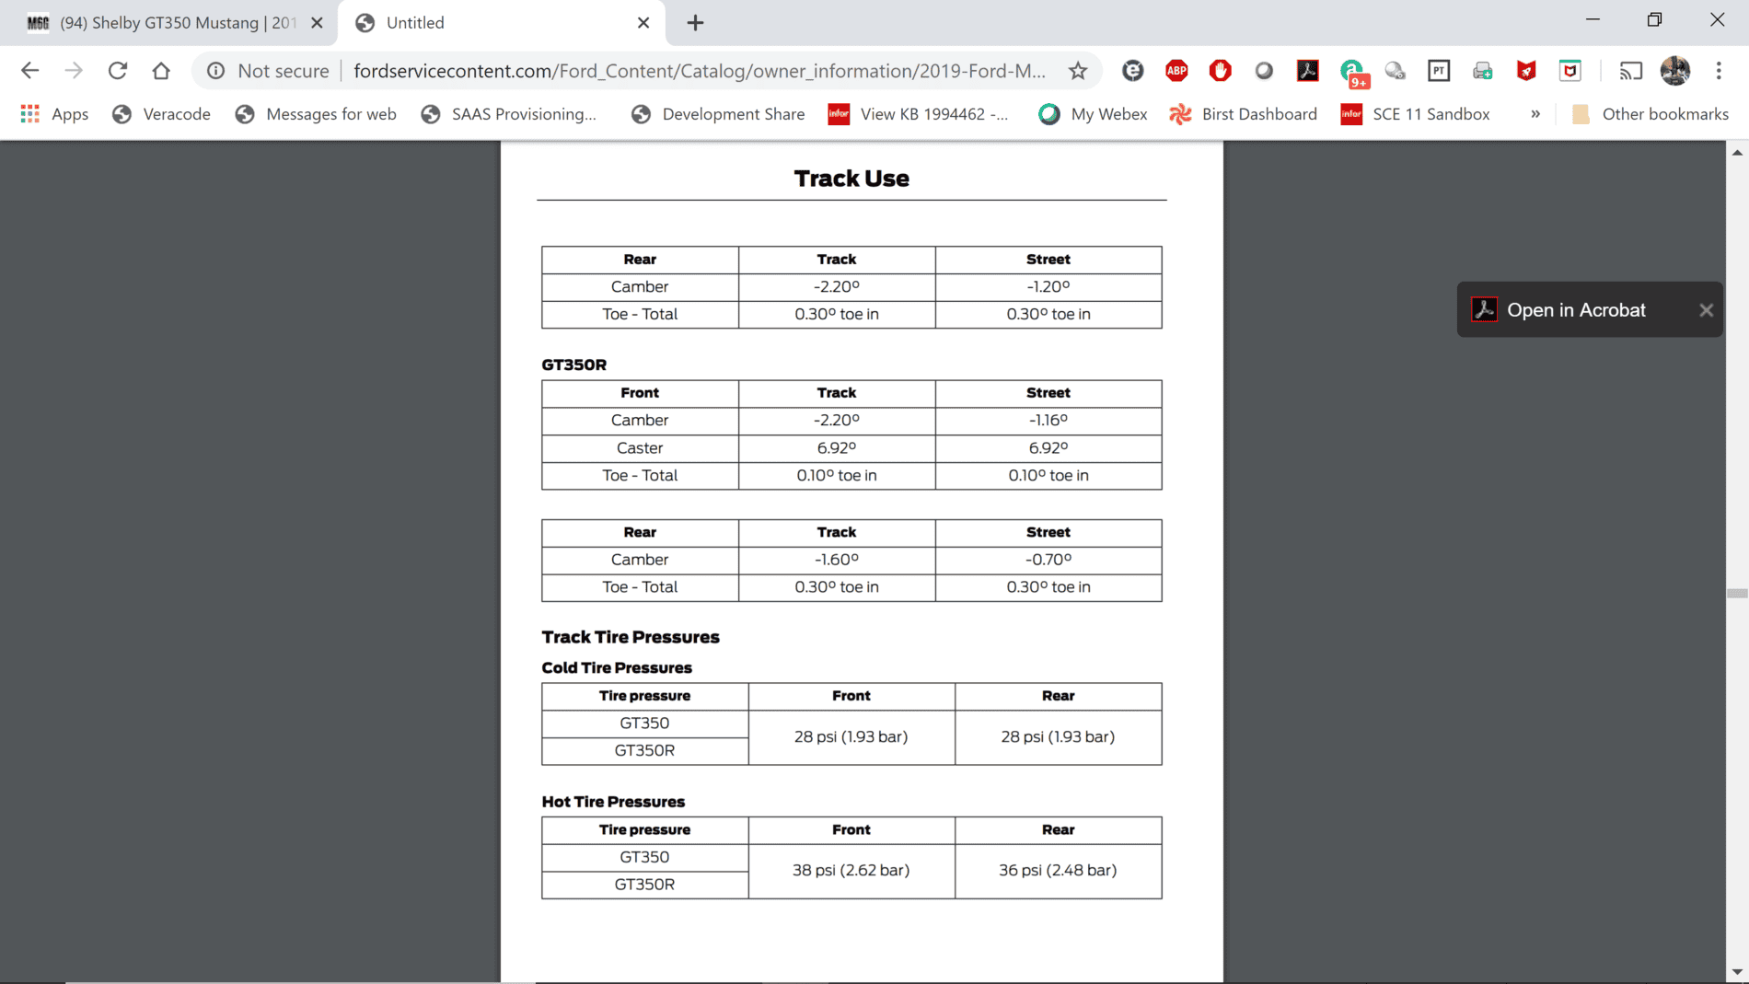The width and height of the screenshot is (1749, 984).
Task: Open Adobe Acrobat extension icon
Action: [x=1308, y=71]
